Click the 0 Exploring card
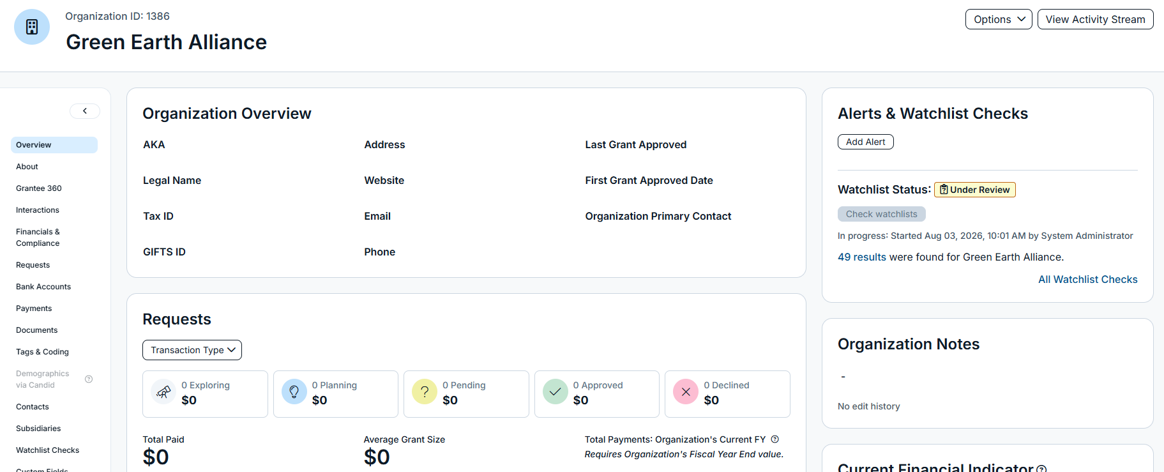Image resolution: width=1164 pixels, height=472 pixels. (205, 394)
